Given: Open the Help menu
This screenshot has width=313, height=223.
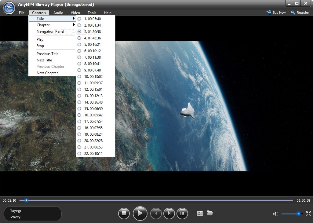Looking at the screenshot, I should (x=107, y=13).
